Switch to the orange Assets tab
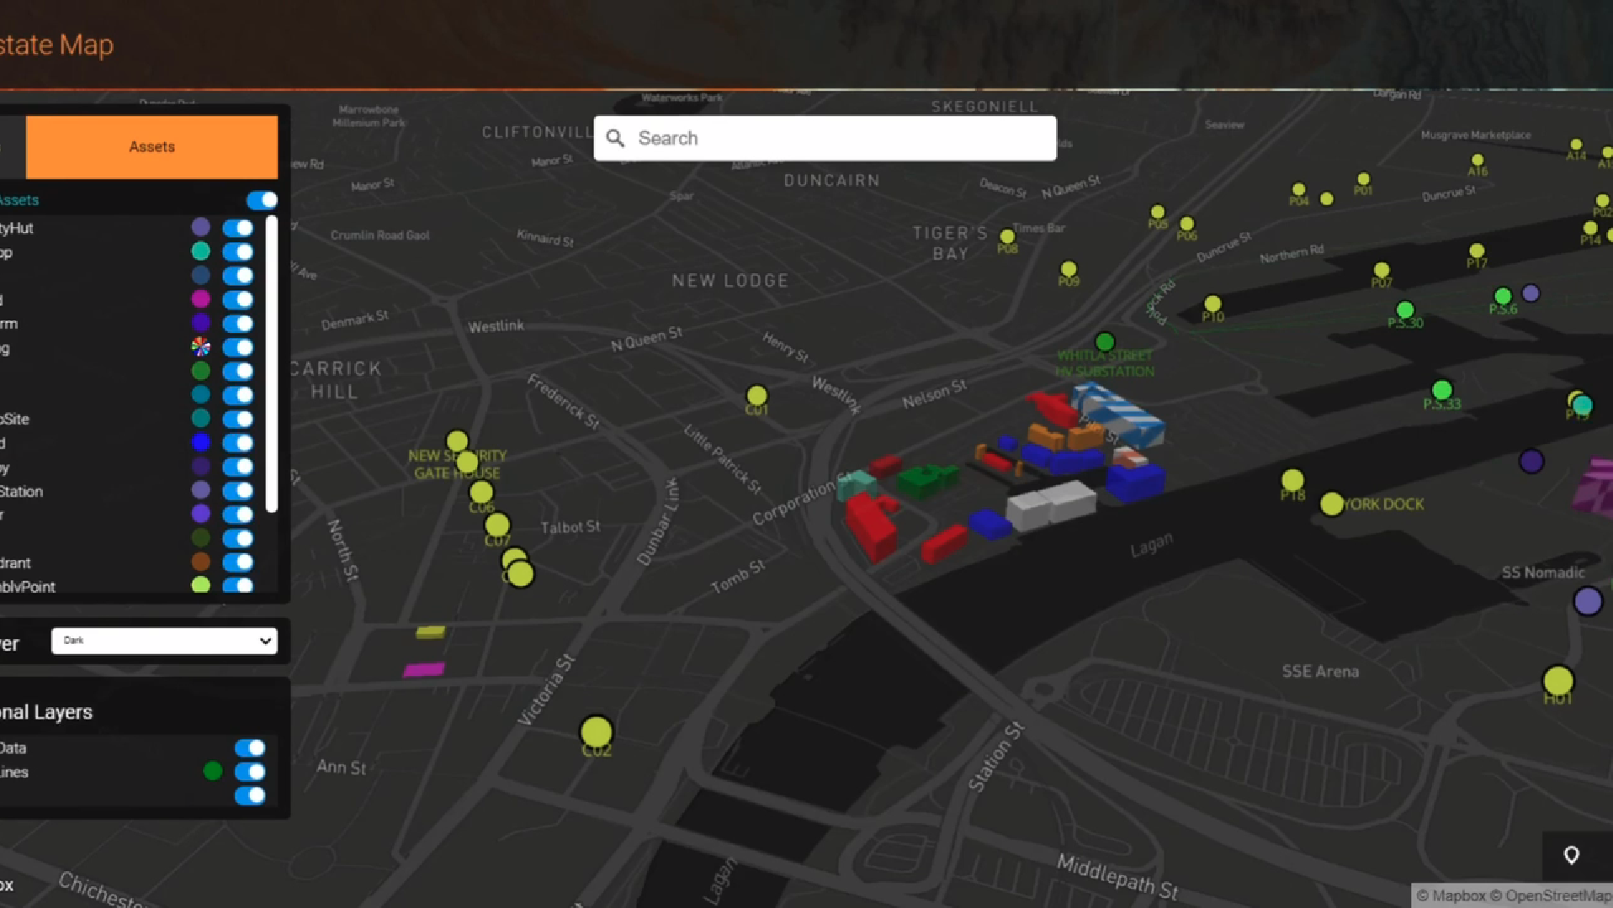 click(151, 146)
